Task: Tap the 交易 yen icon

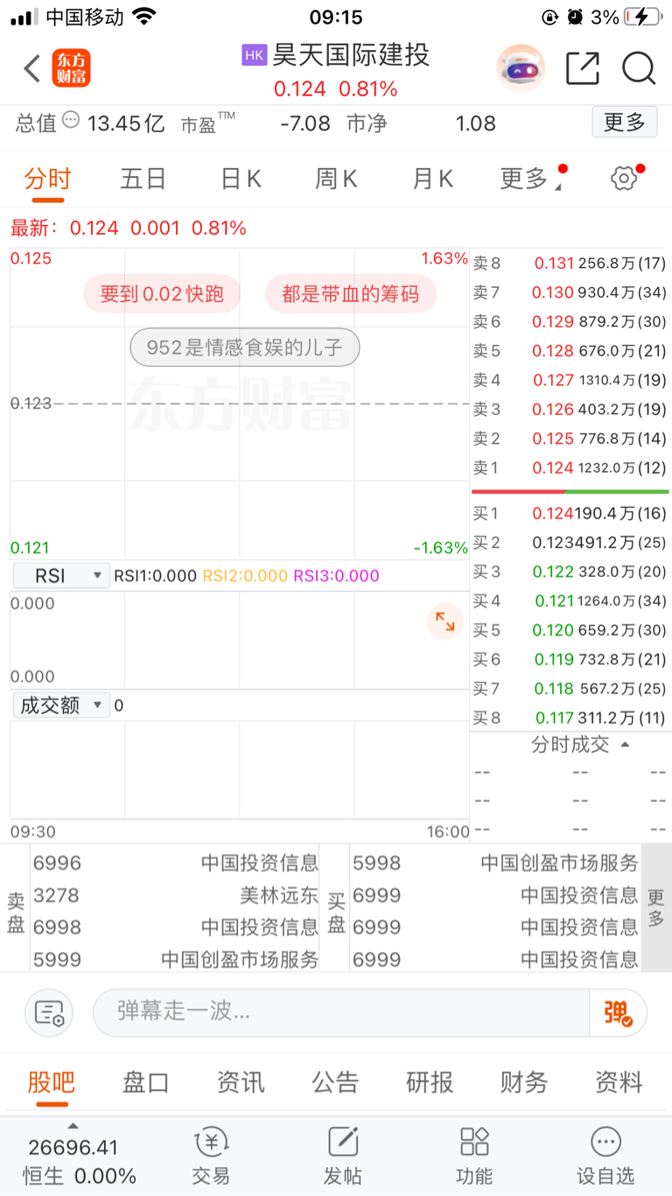Action: click(x=211, y=1142)
